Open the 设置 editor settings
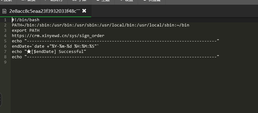258x113 pixels. tap(126, 1)
